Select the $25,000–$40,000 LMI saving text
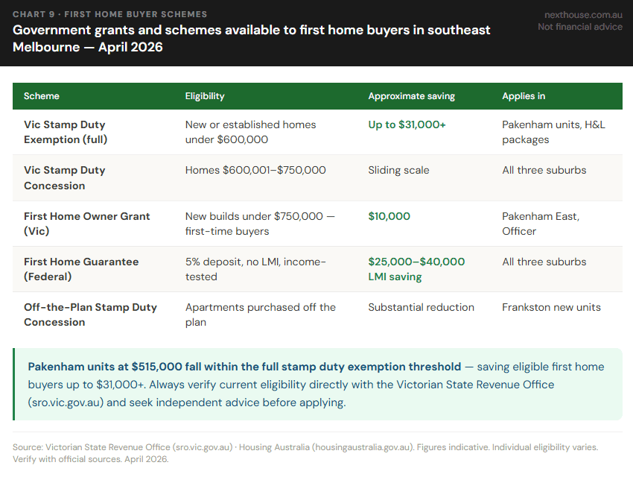Image resolution: width=633 pixels, height=477 pixels. pos(416,269)
